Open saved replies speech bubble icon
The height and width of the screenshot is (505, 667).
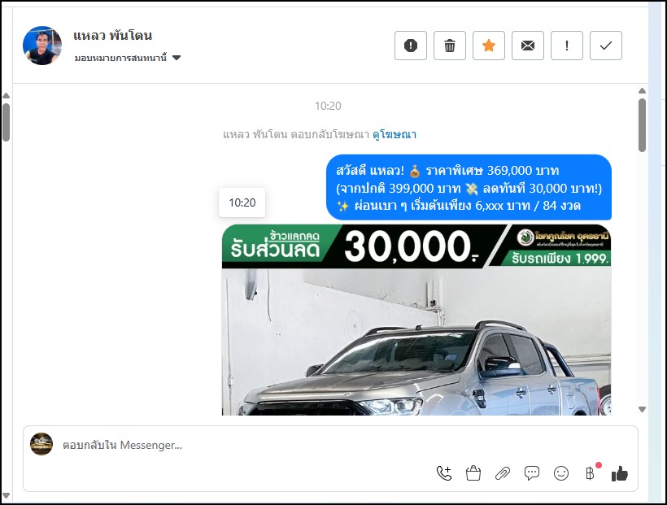click(x=532, y=473)
